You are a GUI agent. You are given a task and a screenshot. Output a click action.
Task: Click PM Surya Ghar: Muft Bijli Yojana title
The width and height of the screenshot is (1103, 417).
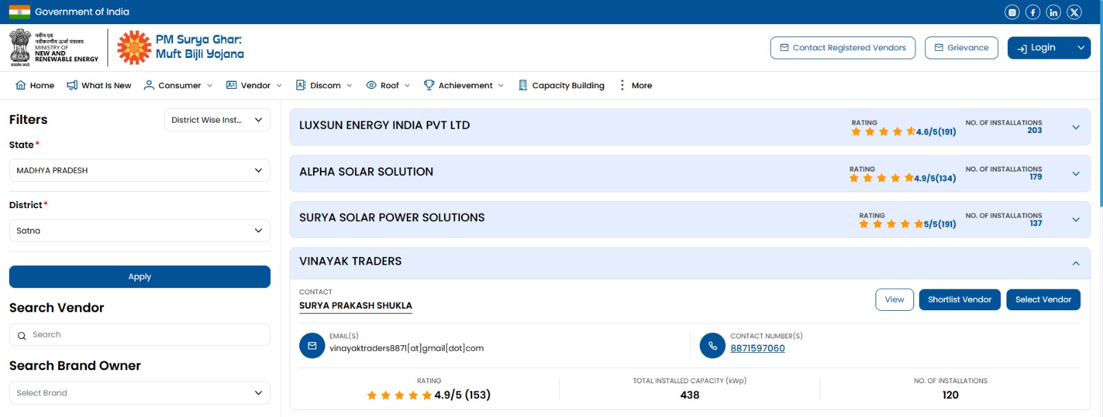click(200, 47)
